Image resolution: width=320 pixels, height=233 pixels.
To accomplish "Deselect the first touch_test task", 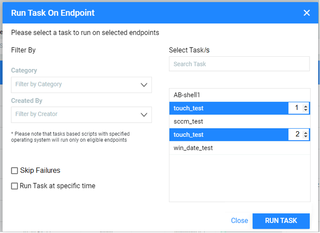I will [x=227, y=108].
